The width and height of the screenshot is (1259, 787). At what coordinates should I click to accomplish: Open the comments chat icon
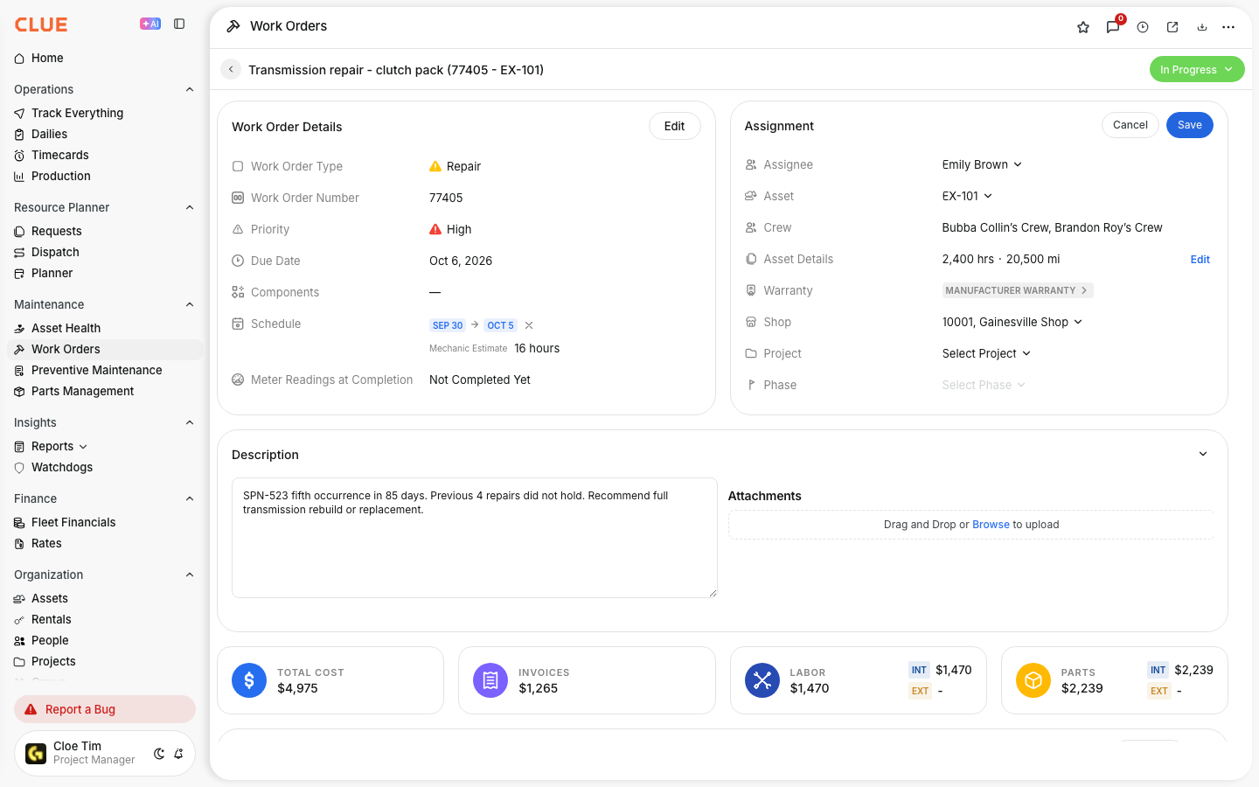click(1113, 27)
